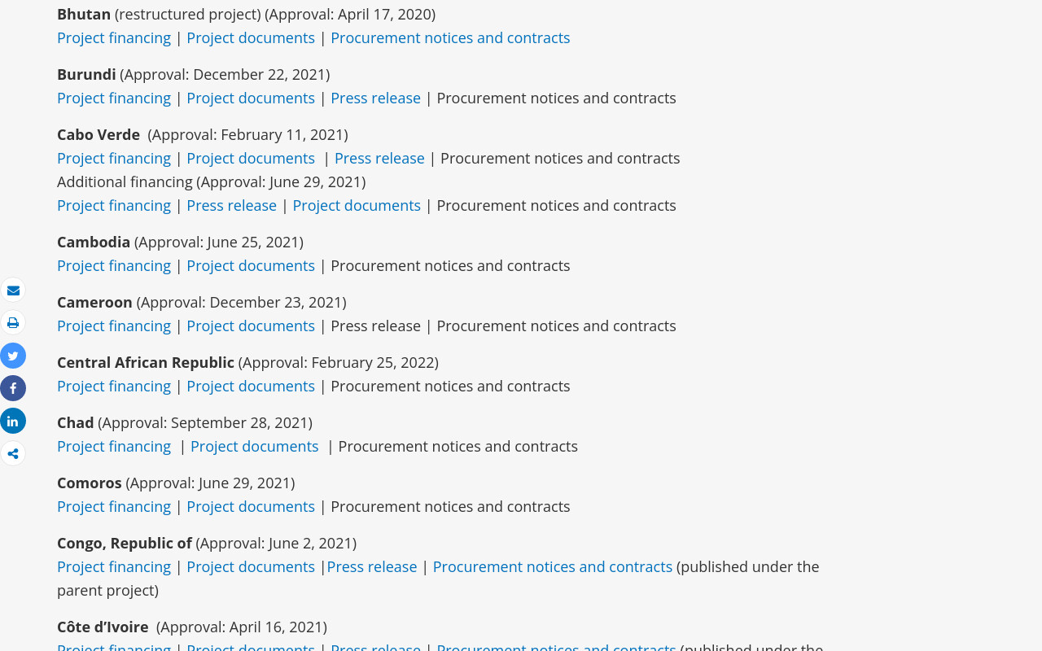Open Congo Procurement notices and contracts link
The image size is (1042, 651).
tap(553, 567)
